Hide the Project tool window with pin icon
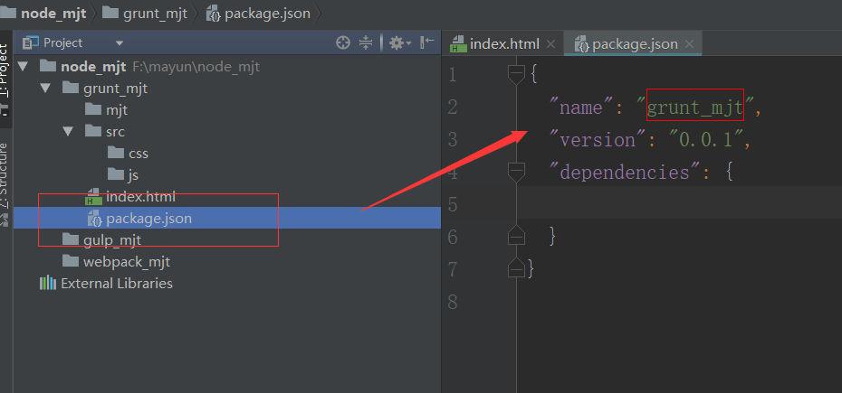The image size is (842, 393). [x=426, y=42]
